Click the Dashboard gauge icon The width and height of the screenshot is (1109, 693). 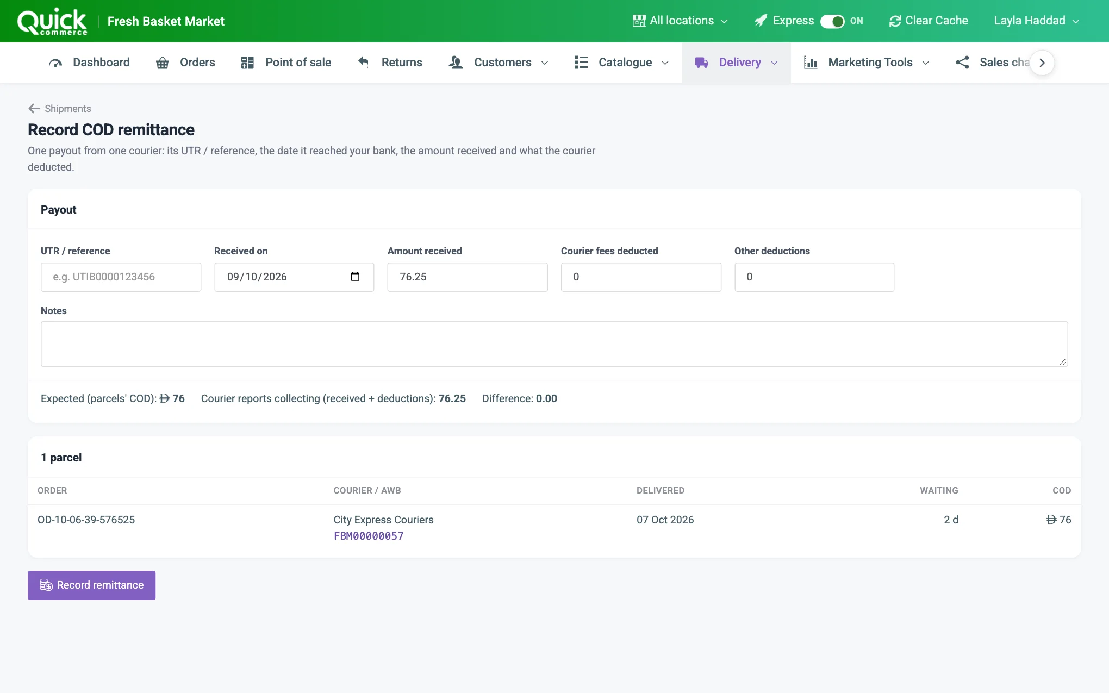[x=55, y=63]
